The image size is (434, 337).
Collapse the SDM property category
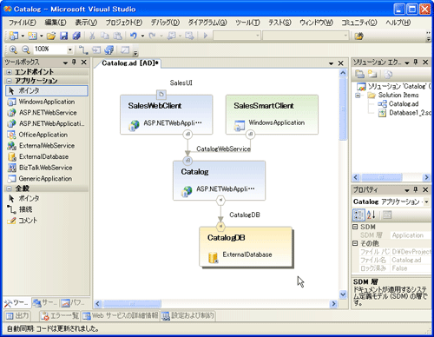click(355, 227)
